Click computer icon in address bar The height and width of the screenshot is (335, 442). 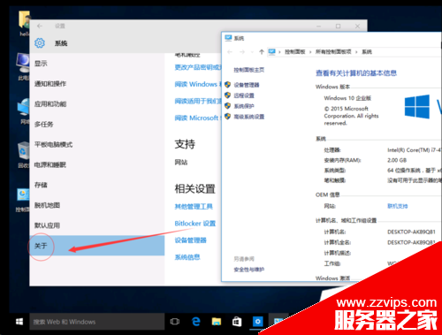point(271,52)
